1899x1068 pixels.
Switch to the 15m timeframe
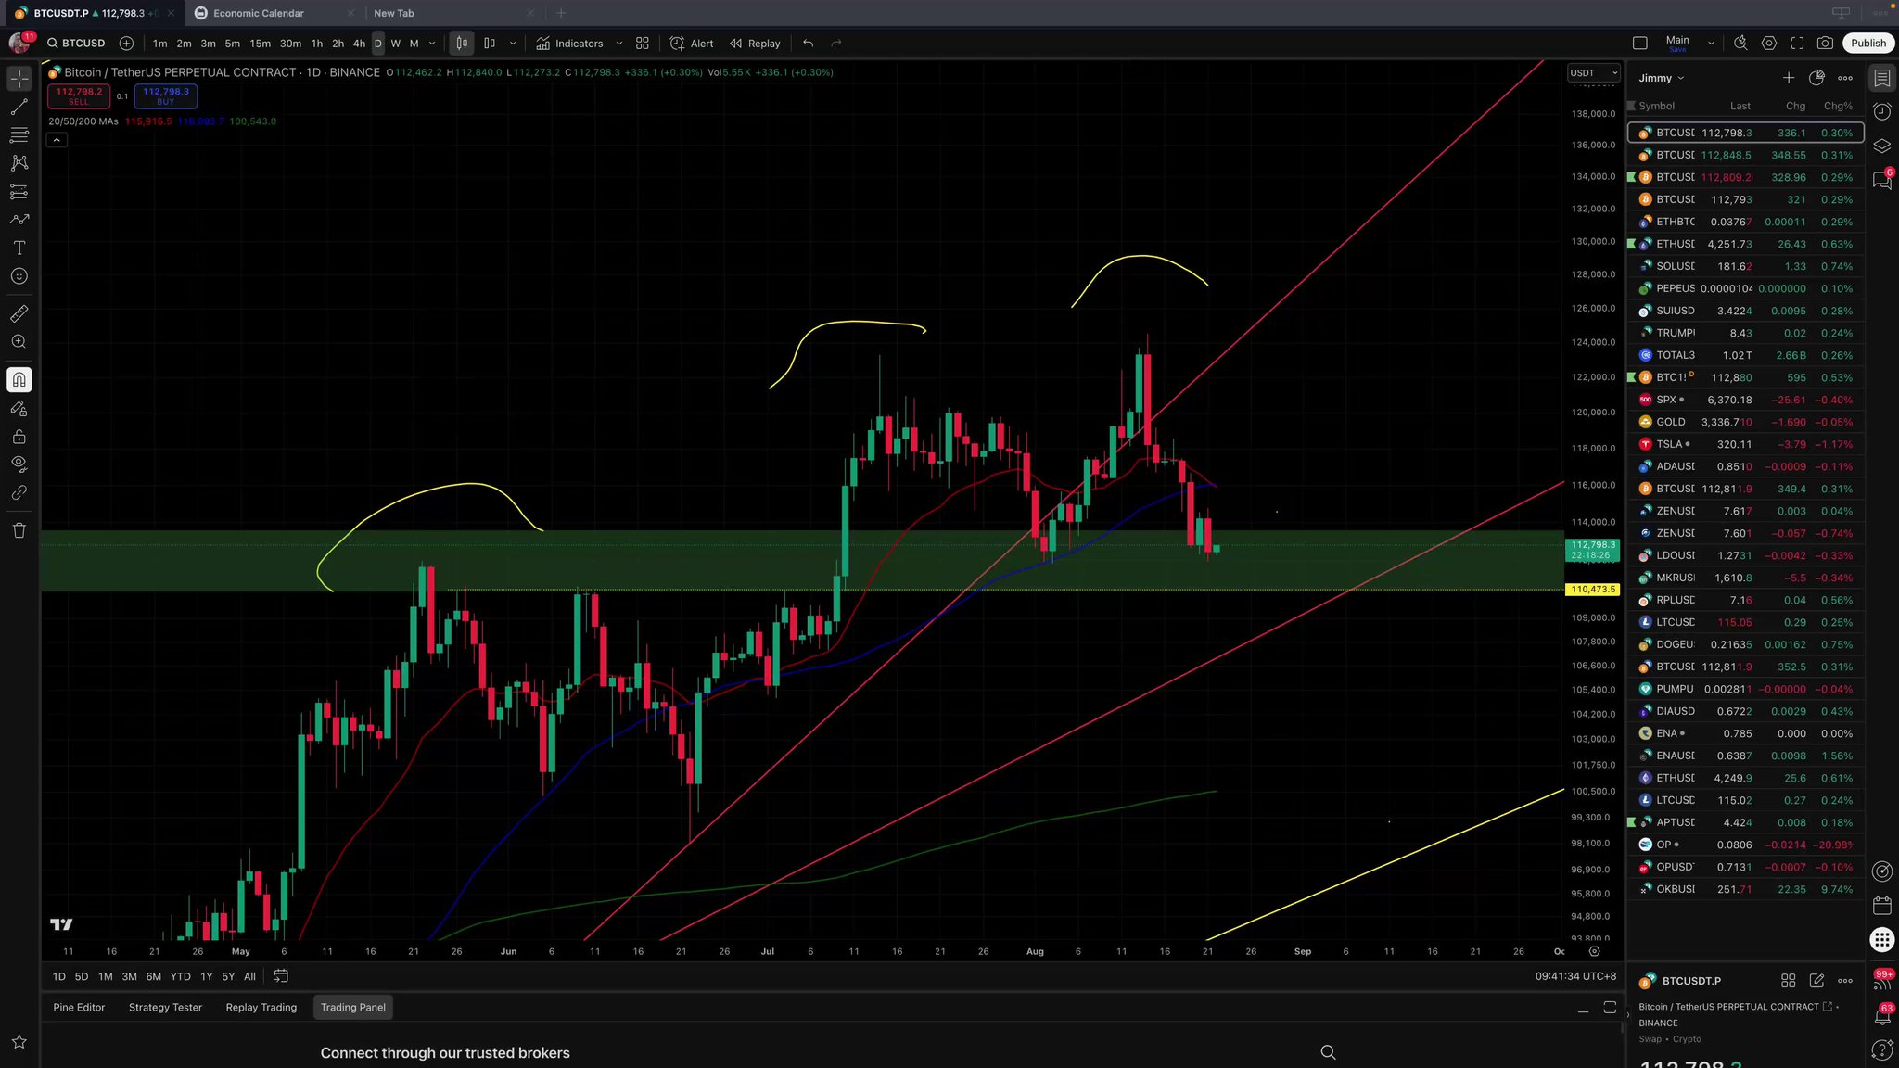pos(261,44)
